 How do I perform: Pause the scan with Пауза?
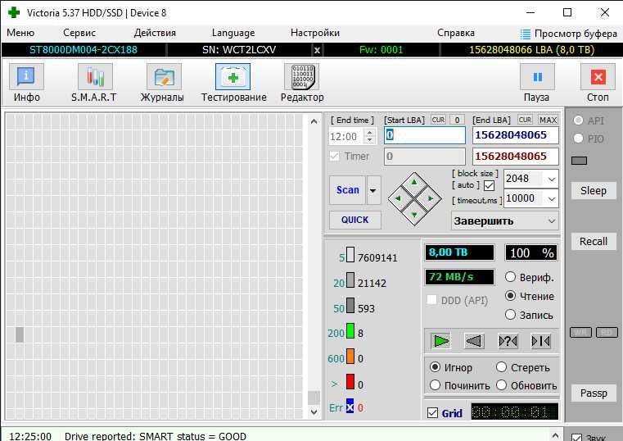point(537,83)
